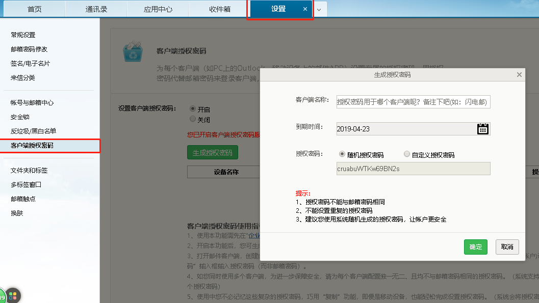Viewport: 539px width, 303px height.
Task: Choose 开启 for client authorization password
Action: [193, 109]
